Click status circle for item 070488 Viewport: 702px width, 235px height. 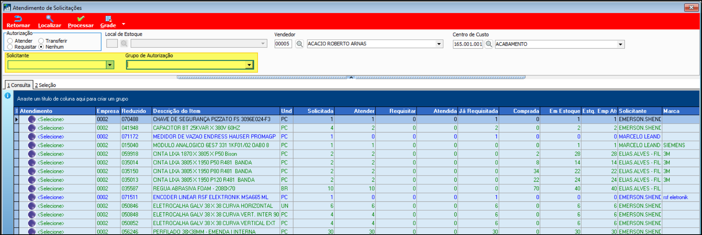coord(32,119)
